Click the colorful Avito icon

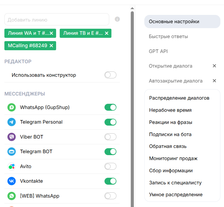[x=12, y=166]
